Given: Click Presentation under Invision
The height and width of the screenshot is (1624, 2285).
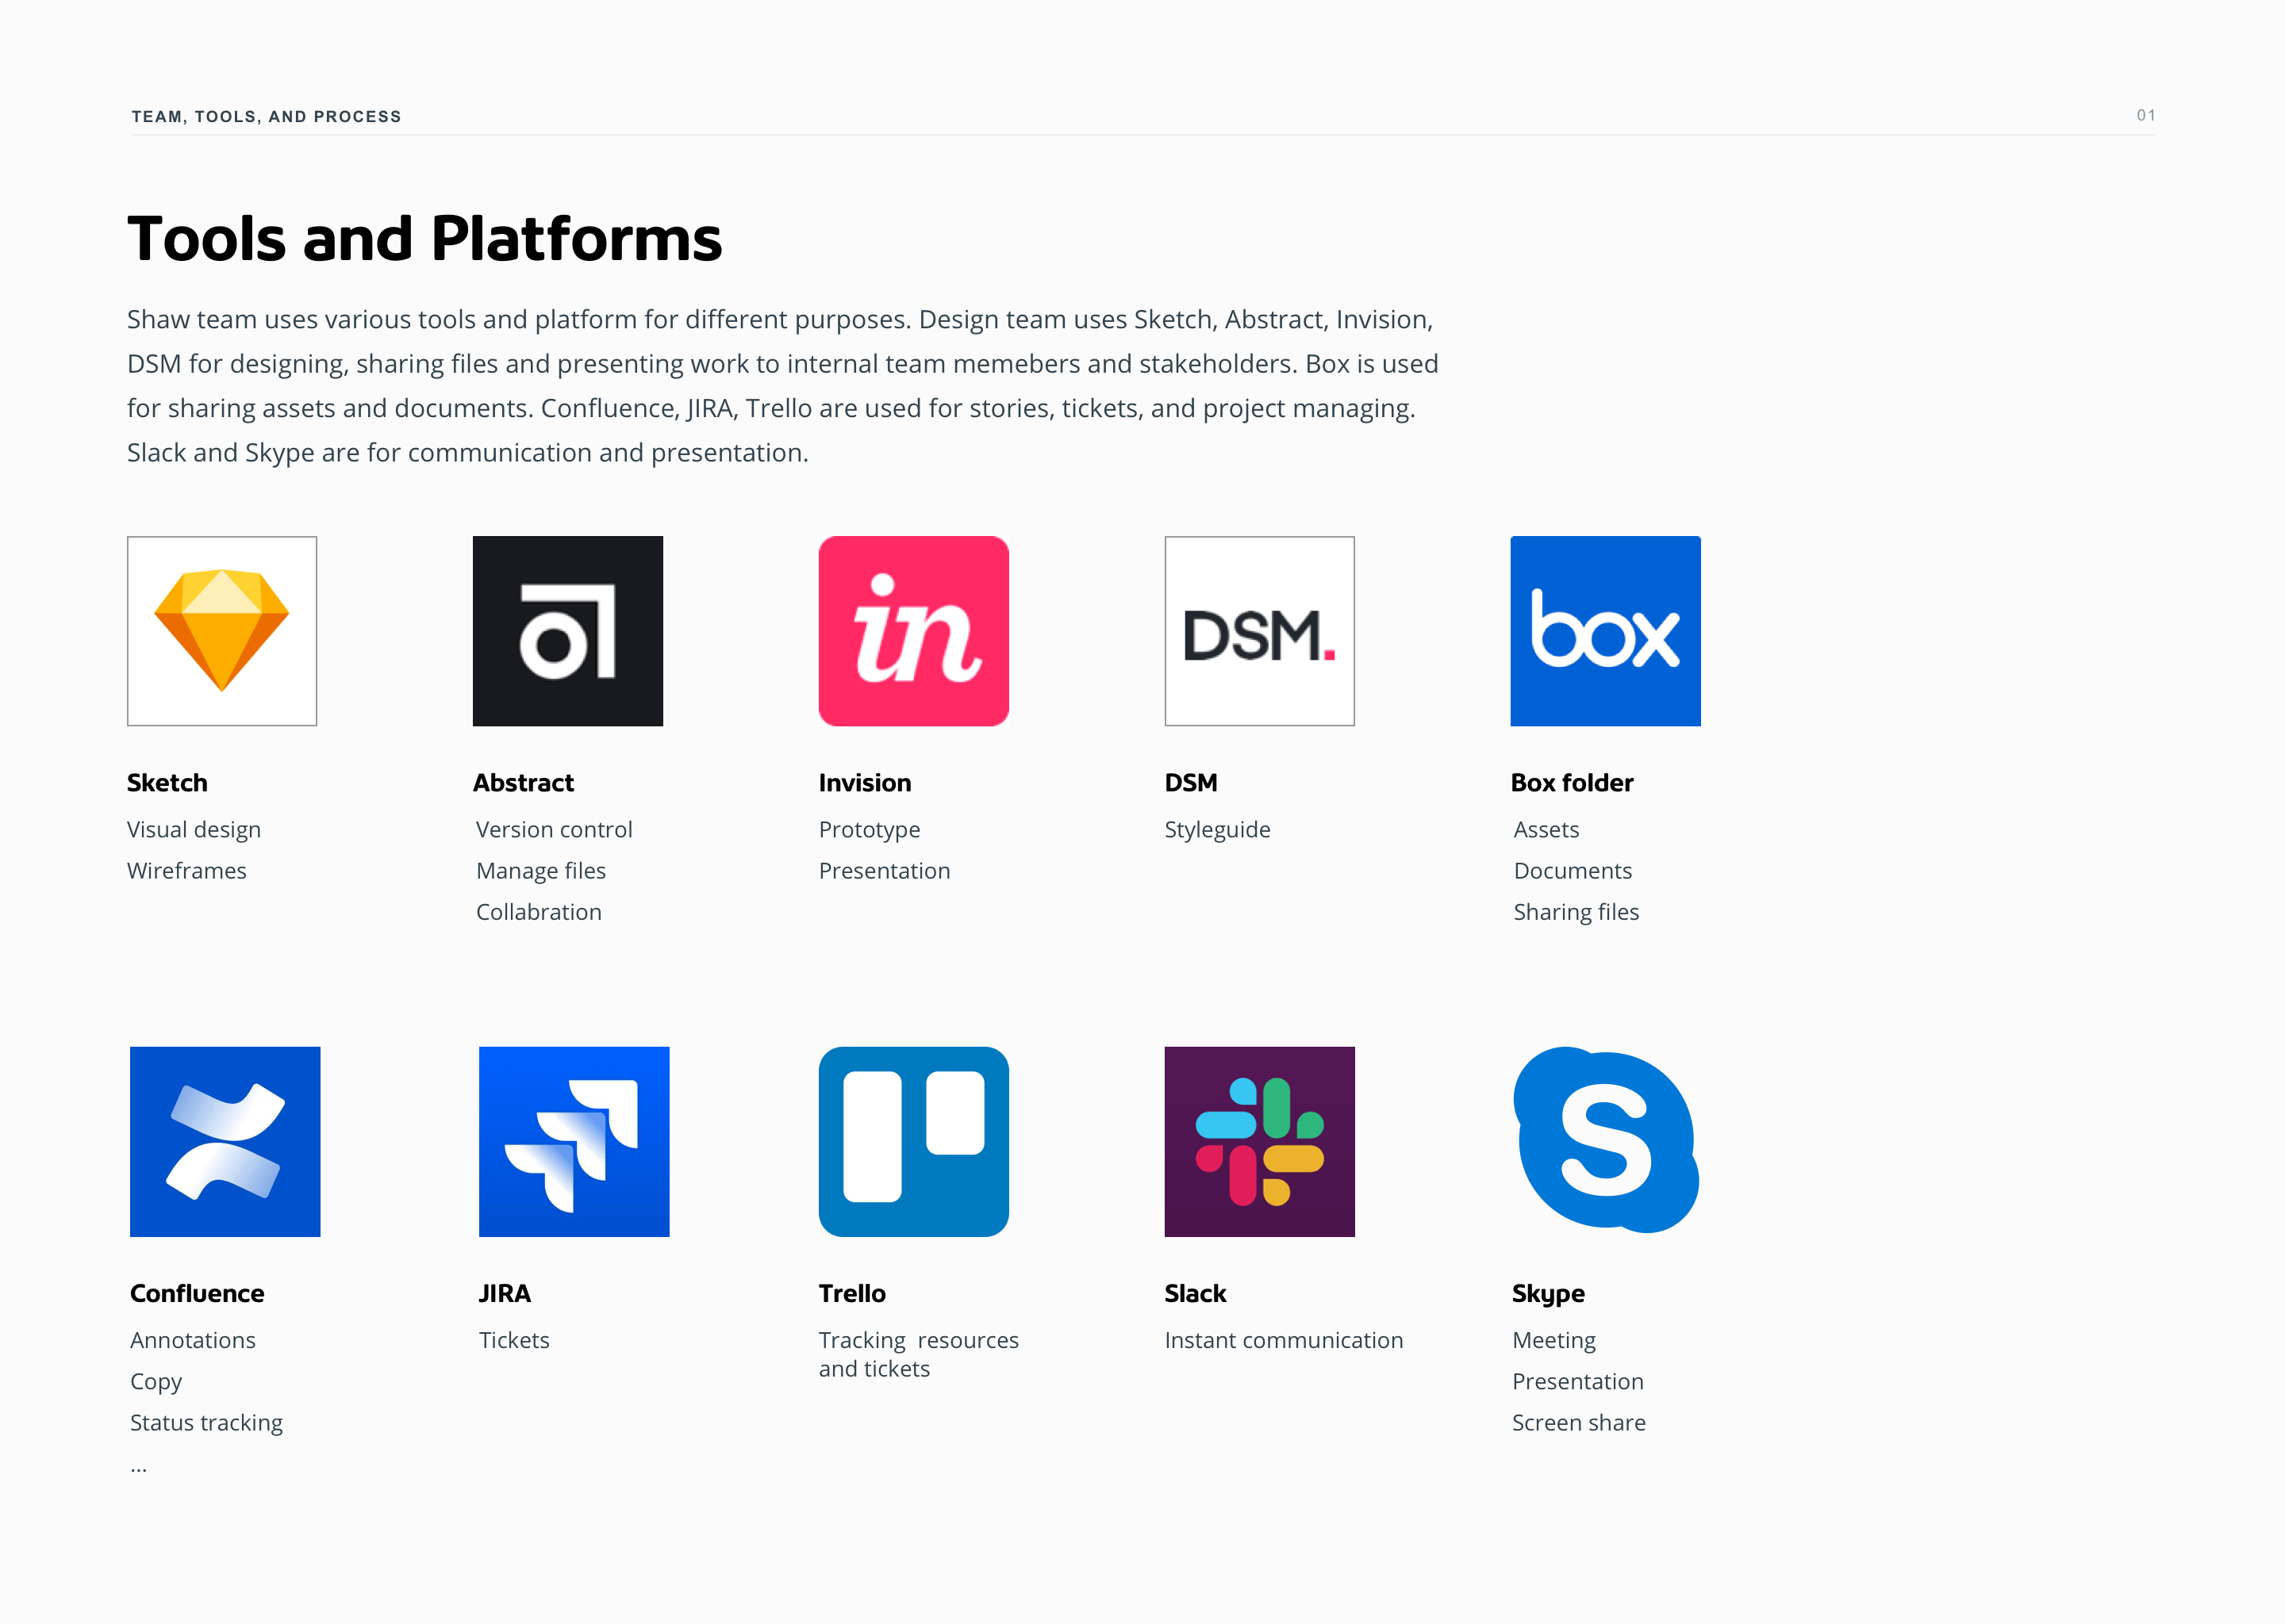Looking at the screenshot, I should tap(885, 871).
